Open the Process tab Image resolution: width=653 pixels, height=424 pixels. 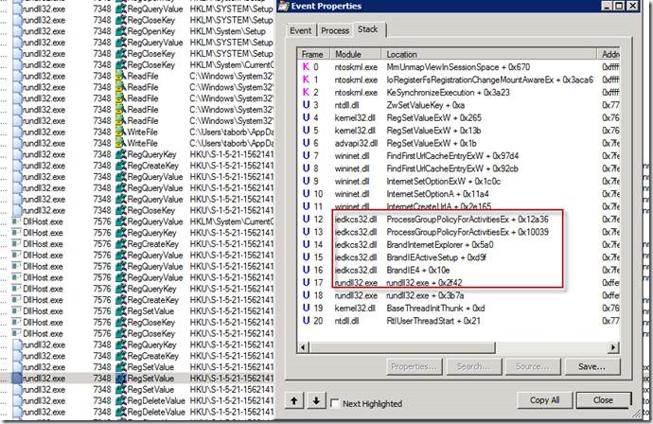click(335, 30)
